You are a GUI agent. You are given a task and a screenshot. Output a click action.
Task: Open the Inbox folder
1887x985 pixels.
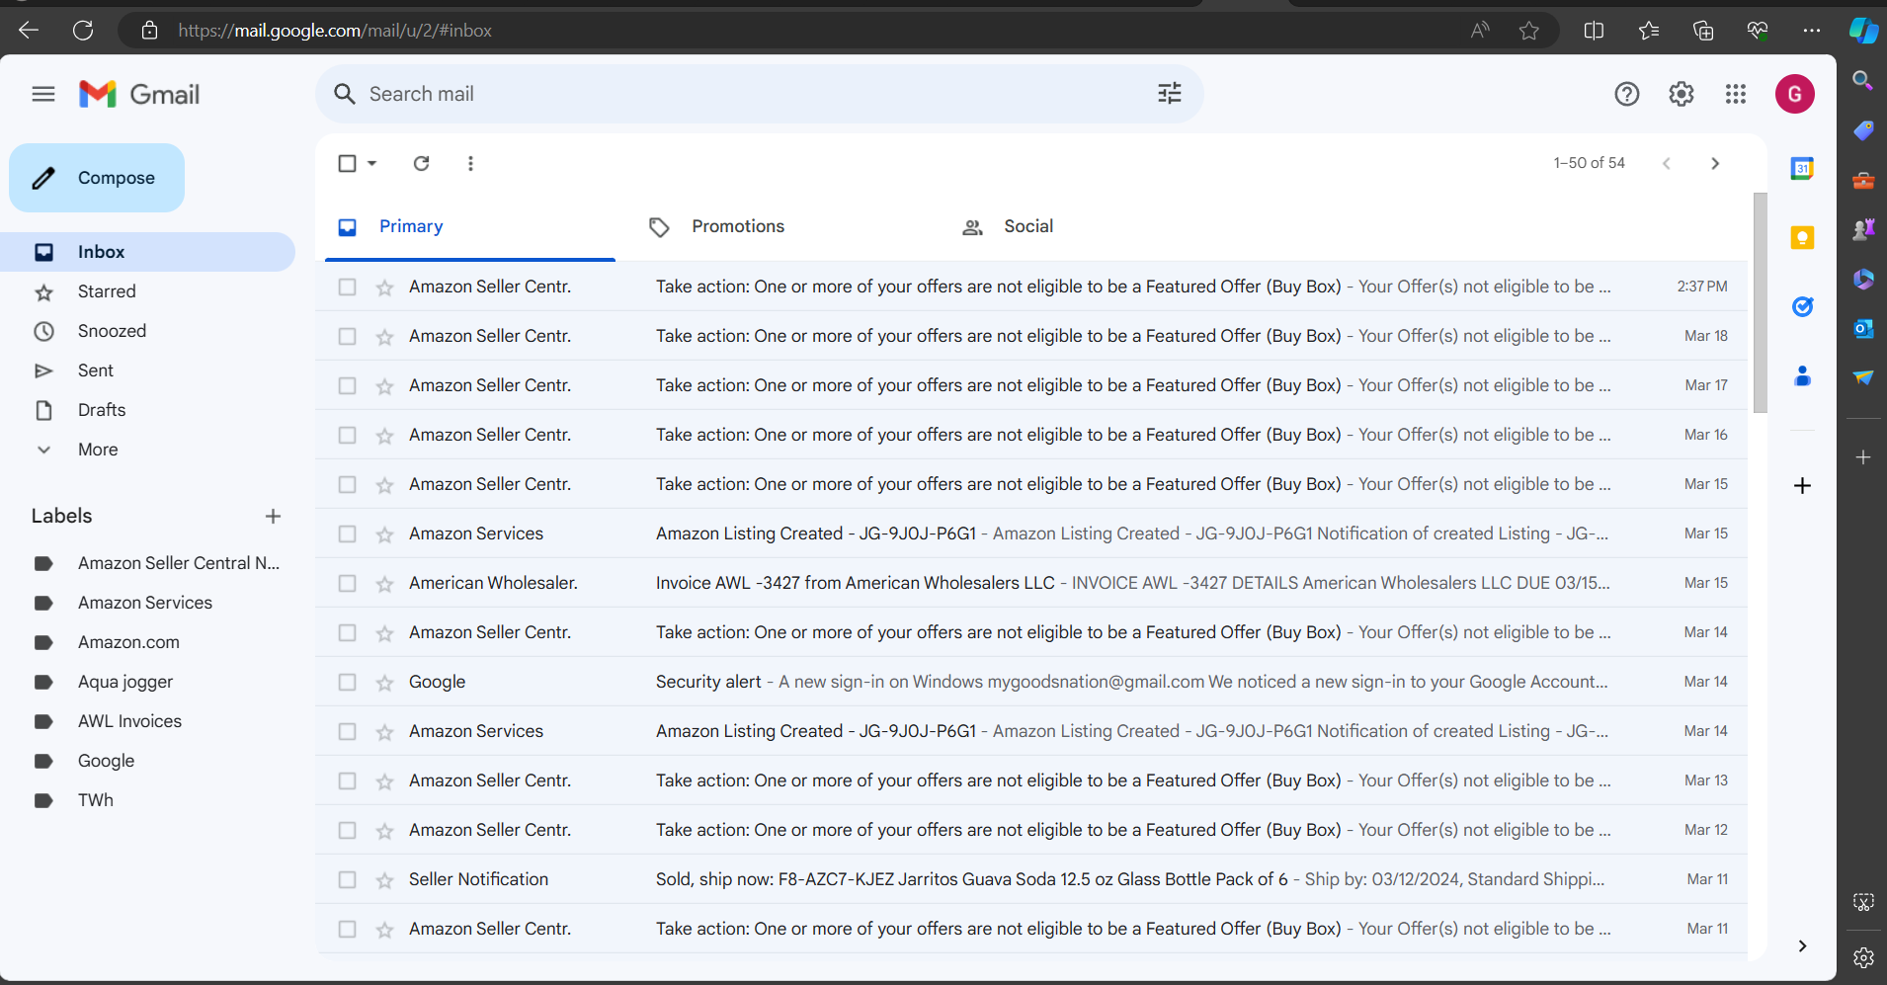tap(147, 252)
